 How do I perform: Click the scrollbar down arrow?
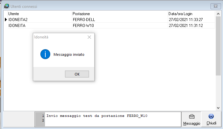pos(218,108)
